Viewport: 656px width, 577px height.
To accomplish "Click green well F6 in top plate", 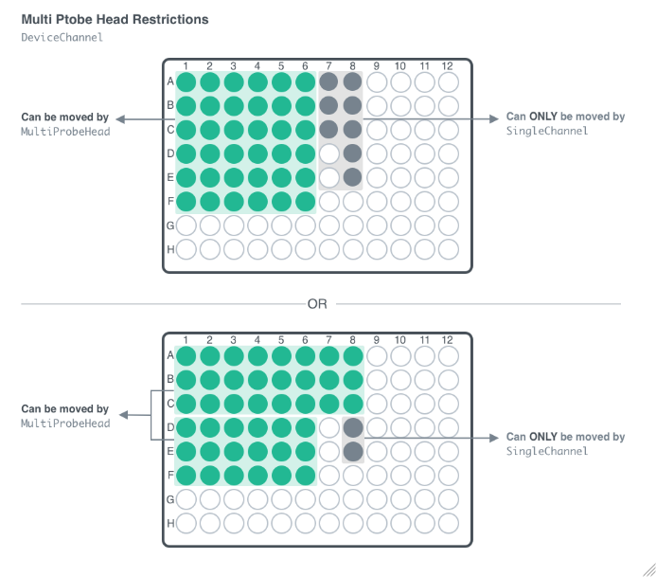I will coord(306,202).
